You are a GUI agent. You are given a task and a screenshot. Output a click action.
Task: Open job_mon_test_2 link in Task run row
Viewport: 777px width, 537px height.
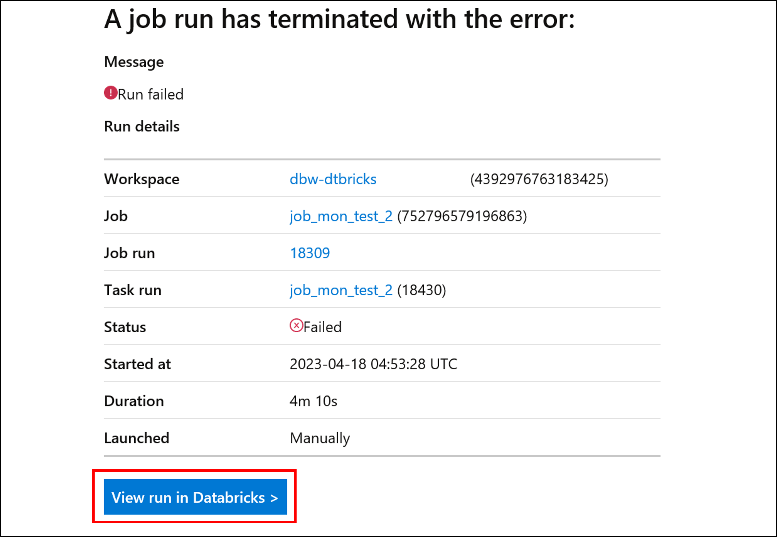pos(341,290)
